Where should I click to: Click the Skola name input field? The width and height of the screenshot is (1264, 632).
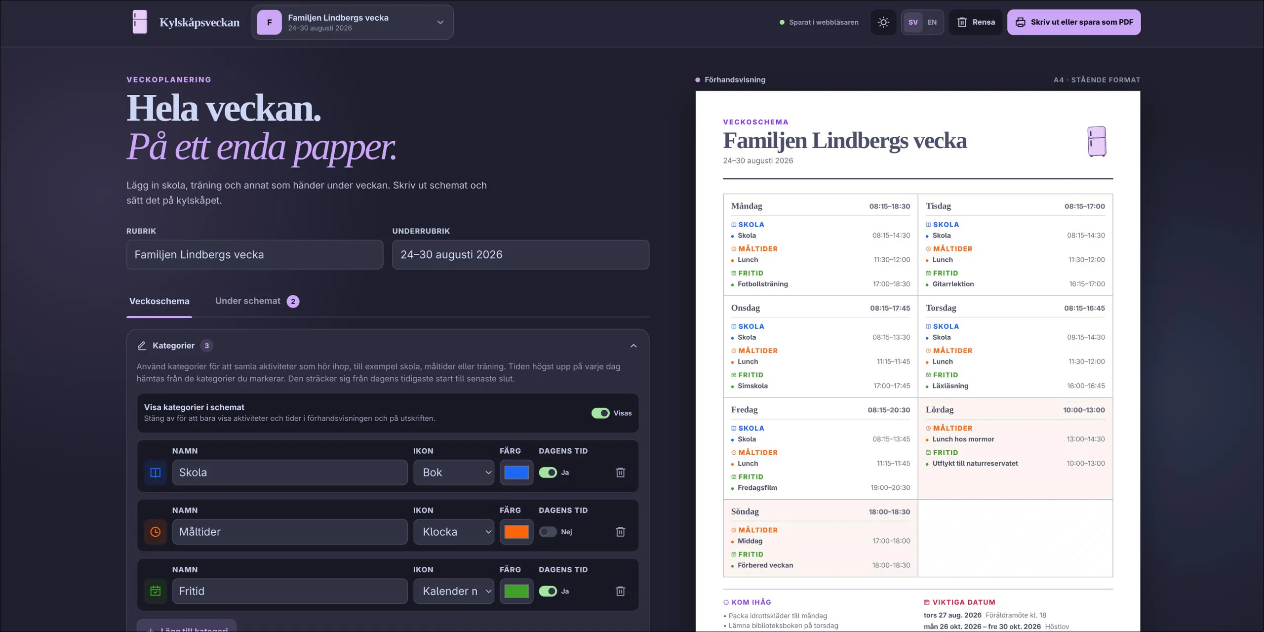[x=290, y=473]
